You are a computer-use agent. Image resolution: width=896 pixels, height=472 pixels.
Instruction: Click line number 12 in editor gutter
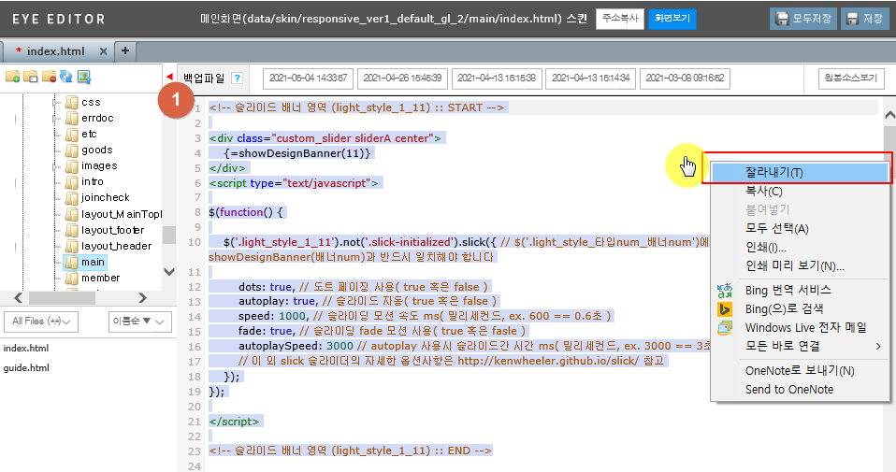pos(195,287)
